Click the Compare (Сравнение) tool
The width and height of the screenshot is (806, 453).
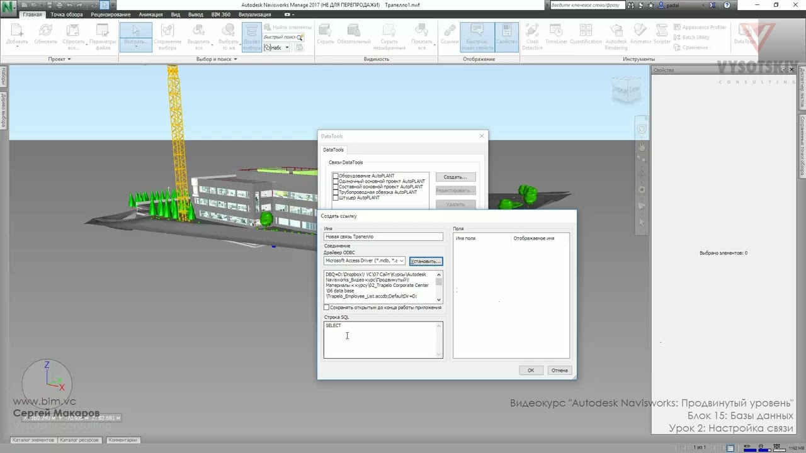tap(691, 48)
